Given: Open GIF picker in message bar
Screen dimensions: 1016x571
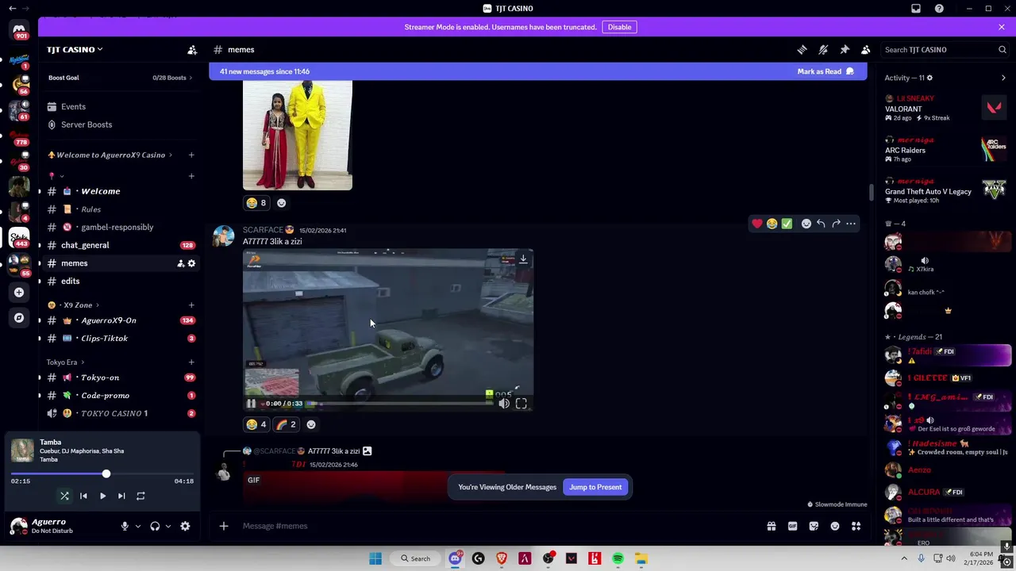Looking at the screenshot, I should [x=792, y=526].
